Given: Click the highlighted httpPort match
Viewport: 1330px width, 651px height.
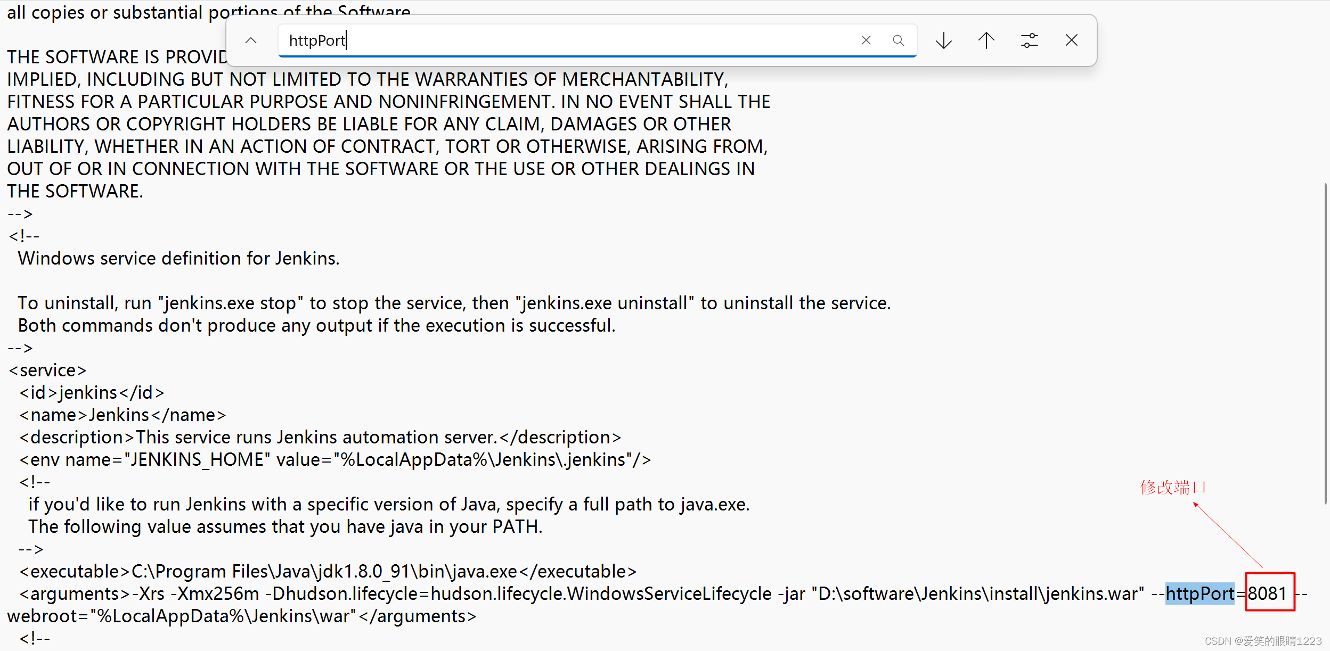Looking at the screenshot, I should pyautogui.click(x=1200, y=594).
